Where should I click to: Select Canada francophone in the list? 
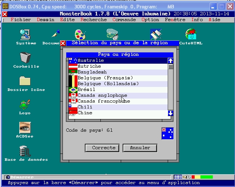(x=118, y=102)
